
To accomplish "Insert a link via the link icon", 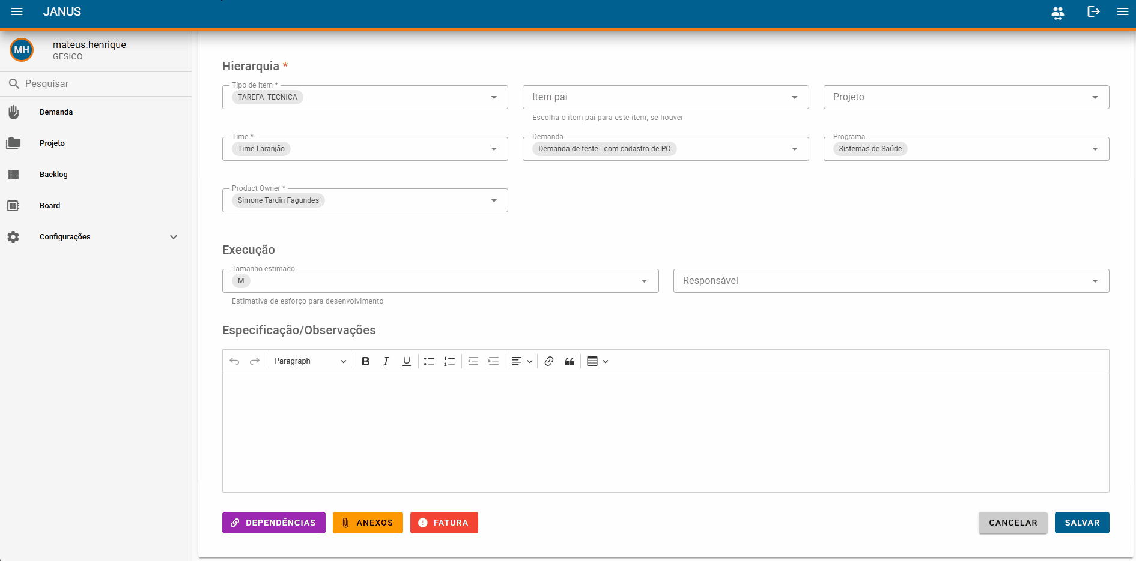I will click(x=549, y=361).
